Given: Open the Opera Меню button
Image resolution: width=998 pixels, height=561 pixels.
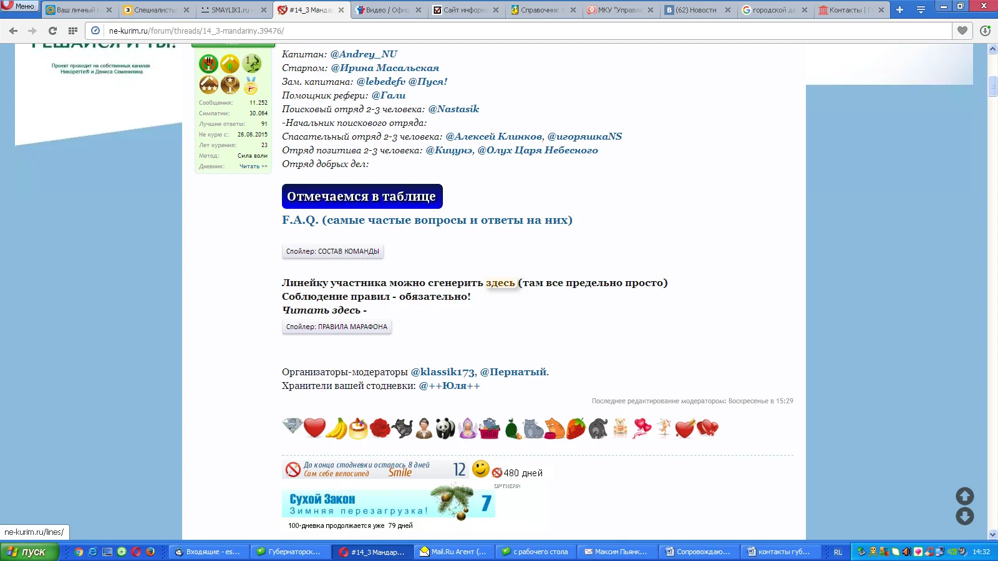Looking at the screenshot, I should (x=19, y=6).
